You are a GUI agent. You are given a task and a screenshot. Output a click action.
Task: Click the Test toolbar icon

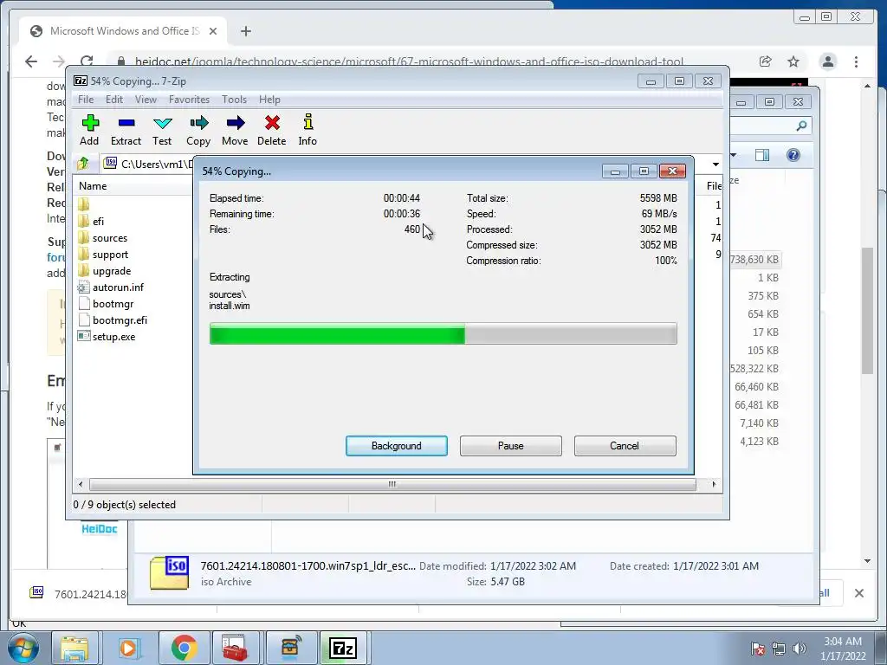(x=162, y=130)
